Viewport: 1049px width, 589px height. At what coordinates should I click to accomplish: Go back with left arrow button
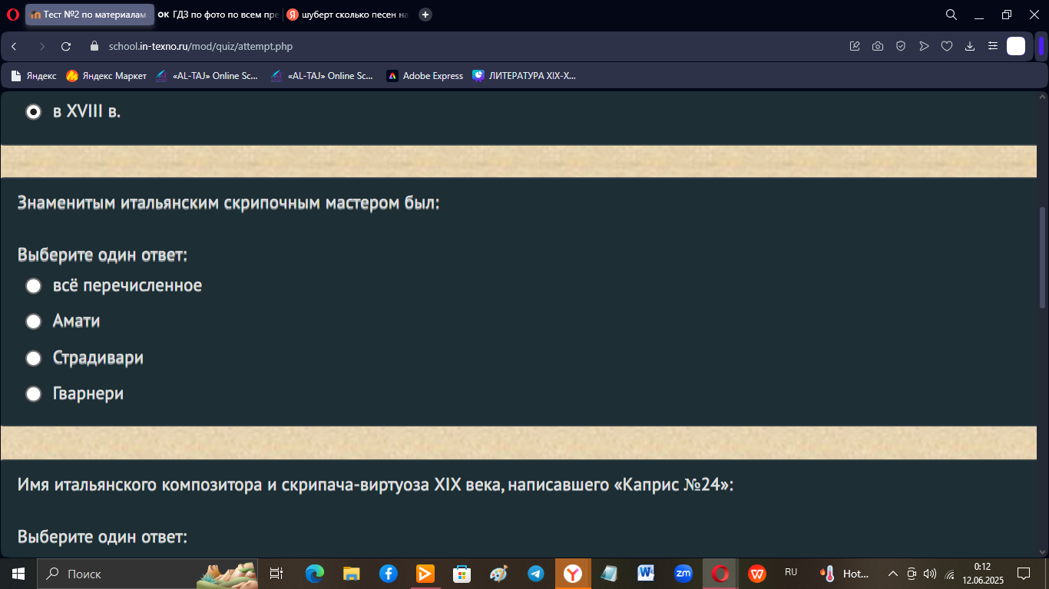14,47
